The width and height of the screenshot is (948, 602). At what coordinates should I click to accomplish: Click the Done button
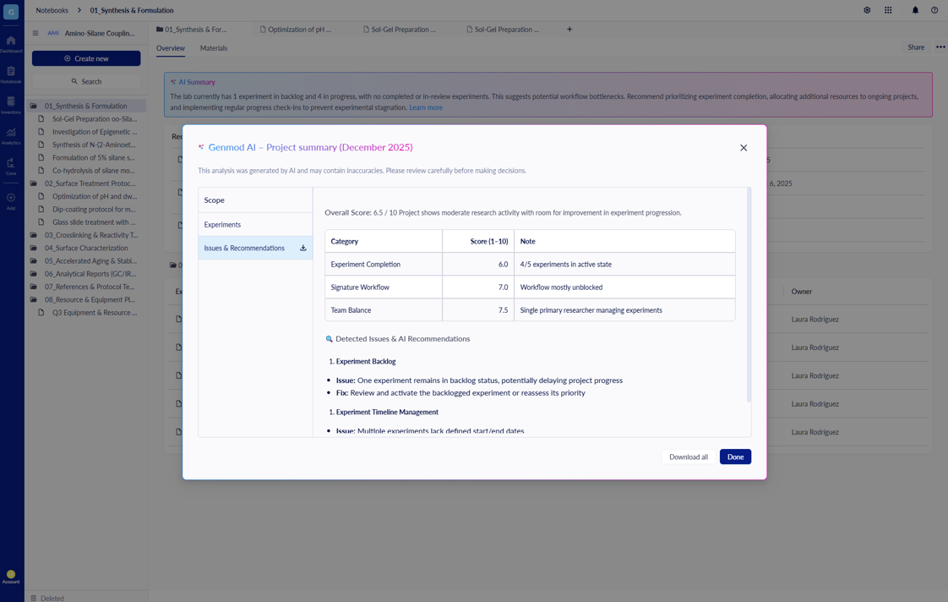(735, 457)
